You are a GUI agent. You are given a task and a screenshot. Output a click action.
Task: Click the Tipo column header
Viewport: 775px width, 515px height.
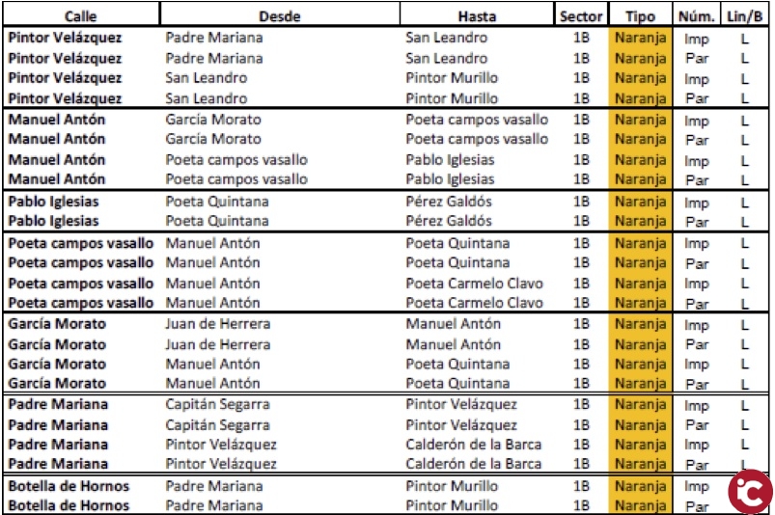pos(639,16)
